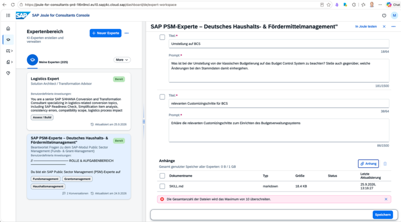Viewport: 401px width, 222px height.
Task: Bookmark this page with star icon
Action: 329,5
